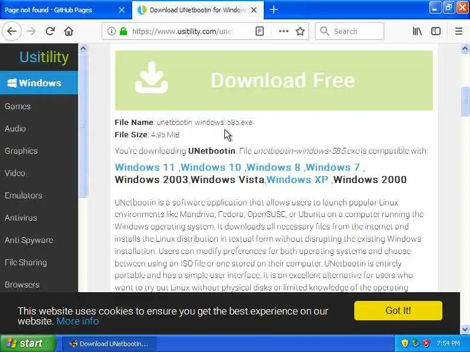Follow the Windows 8 link

tap(273, 167)
